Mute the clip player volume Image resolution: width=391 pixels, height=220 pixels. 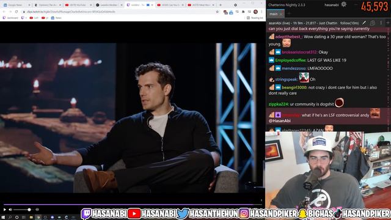10,210
